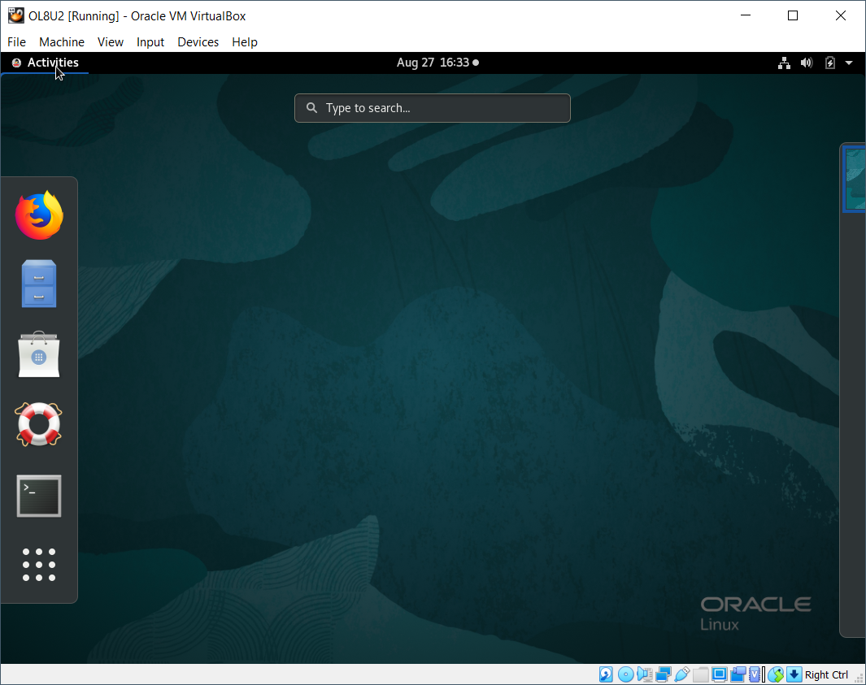
Task: Open the system status dropdown arrow
Action: click(849, 63)
